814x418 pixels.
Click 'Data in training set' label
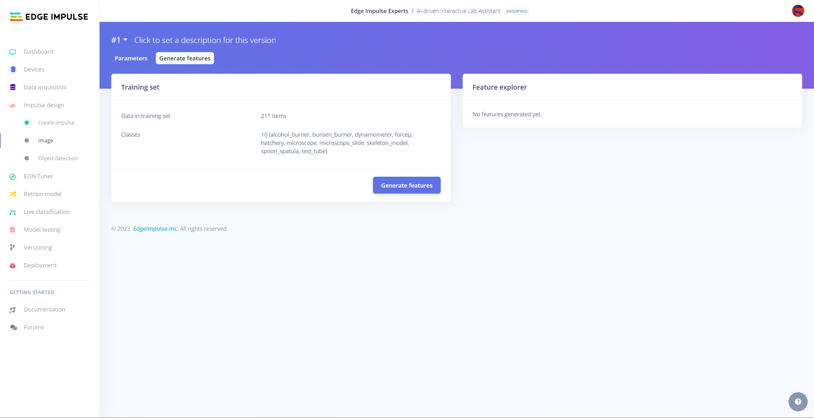[x=146, y=116]
